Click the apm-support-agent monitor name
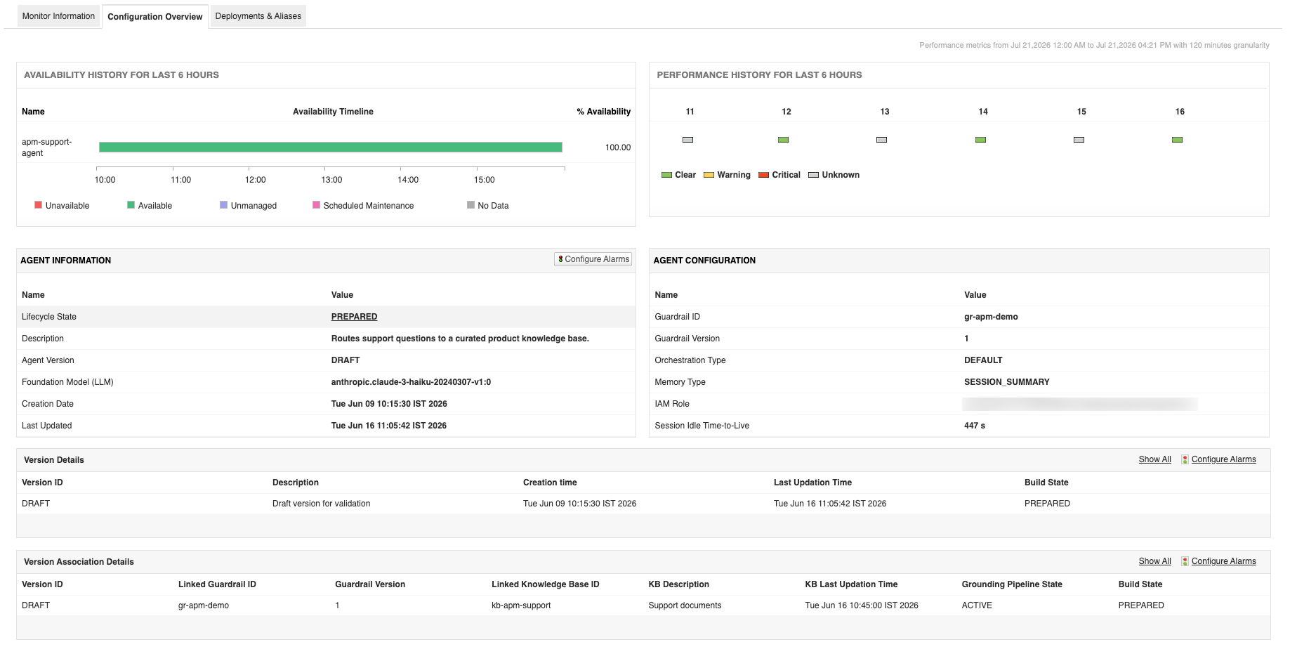Image resolution: width=1290 pixels, height=649 pixels. pyautogui.click(x=46, y=147)
